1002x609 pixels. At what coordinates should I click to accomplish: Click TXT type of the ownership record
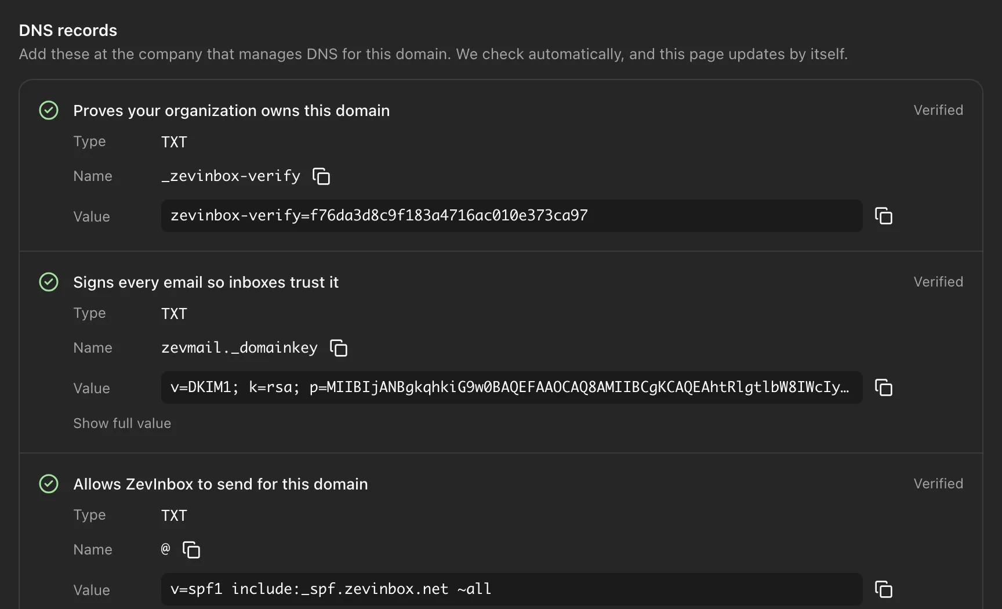174,142
